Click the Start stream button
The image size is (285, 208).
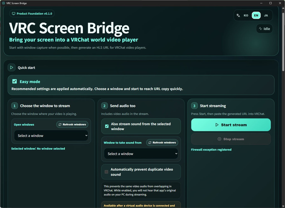pos(231,125)
